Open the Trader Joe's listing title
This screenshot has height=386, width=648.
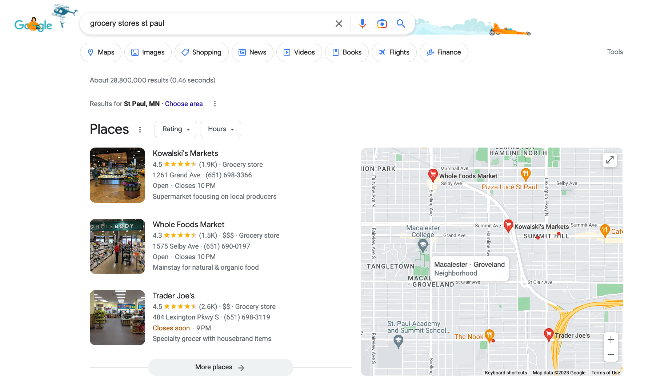[x=173, y=296]
